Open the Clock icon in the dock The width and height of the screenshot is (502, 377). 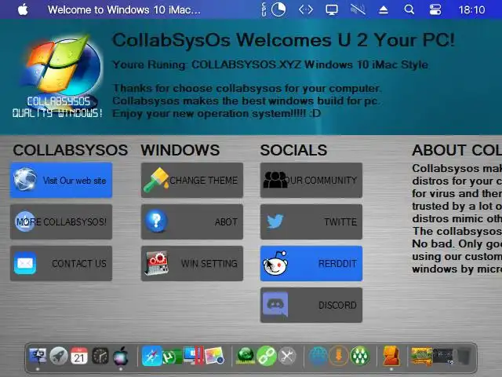pos(100,356)
